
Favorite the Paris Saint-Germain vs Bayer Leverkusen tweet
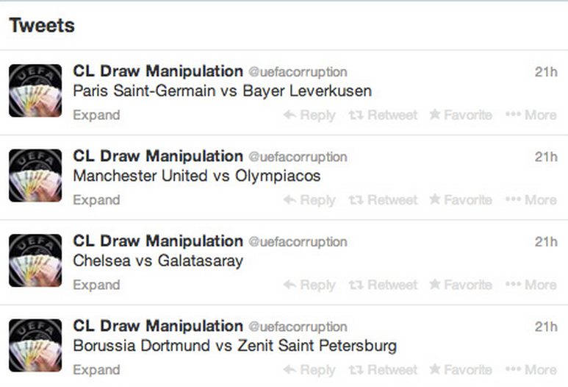pos(461,115)
